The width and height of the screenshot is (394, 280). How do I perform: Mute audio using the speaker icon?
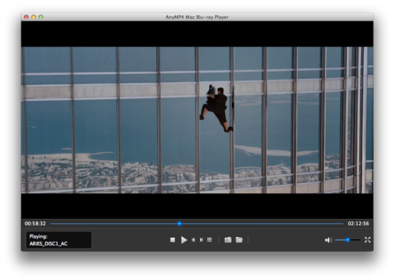[x=328, y=240]
